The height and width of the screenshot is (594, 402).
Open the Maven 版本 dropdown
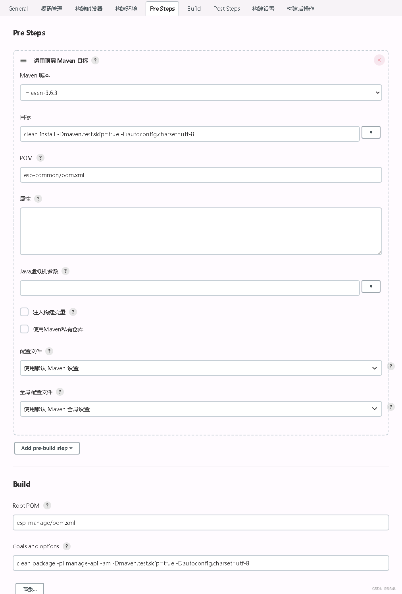point(201,93)
